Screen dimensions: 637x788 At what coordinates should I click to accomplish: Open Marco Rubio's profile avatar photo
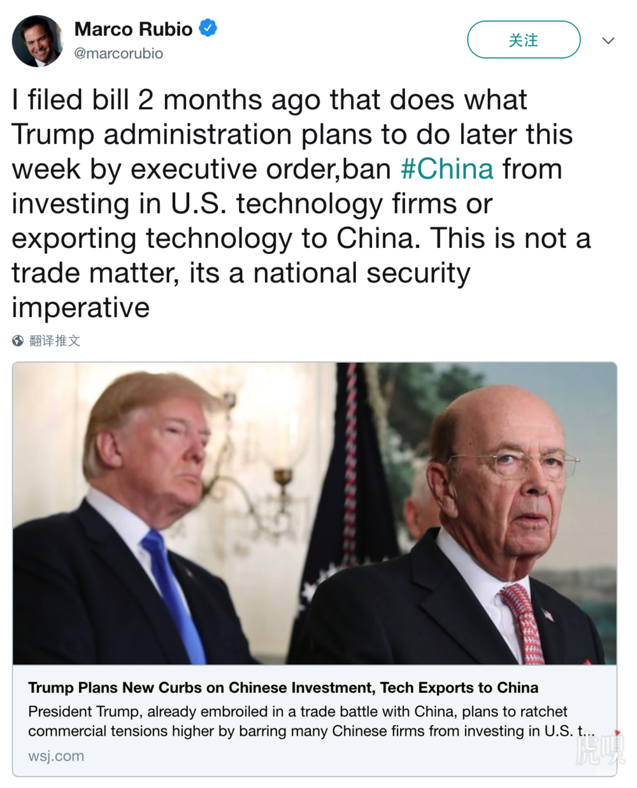coord(37,41)
